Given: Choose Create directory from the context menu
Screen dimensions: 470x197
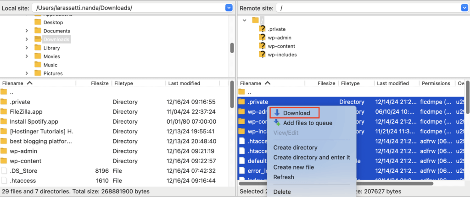Looking at the screenshot, I should coord(295,148).
